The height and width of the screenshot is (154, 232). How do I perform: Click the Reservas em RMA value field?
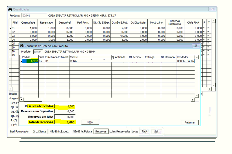pyautogui.click(x=65, y=117)
